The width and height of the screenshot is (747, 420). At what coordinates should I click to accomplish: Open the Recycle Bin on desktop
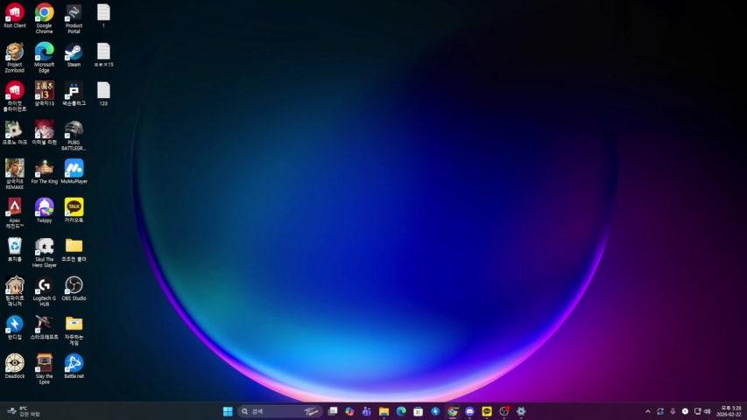tap(15, 246)
